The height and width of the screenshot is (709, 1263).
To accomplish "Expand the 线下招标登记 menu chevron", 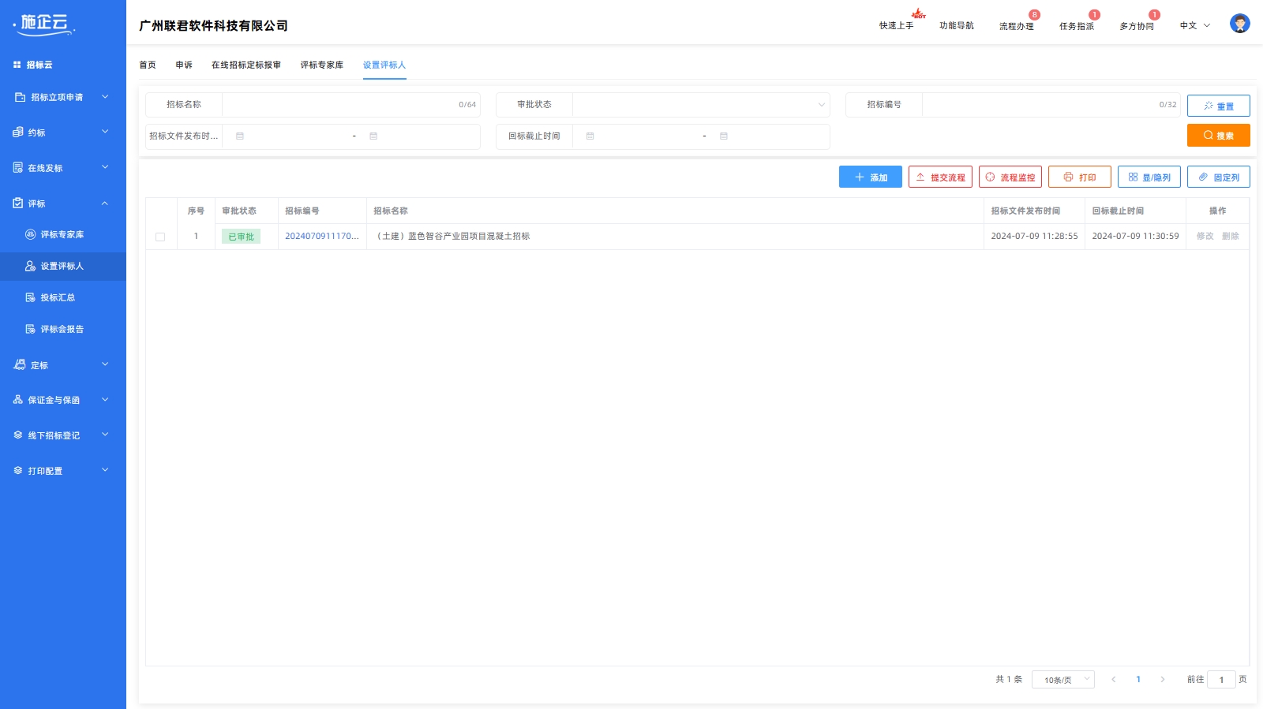I will 105,435.
